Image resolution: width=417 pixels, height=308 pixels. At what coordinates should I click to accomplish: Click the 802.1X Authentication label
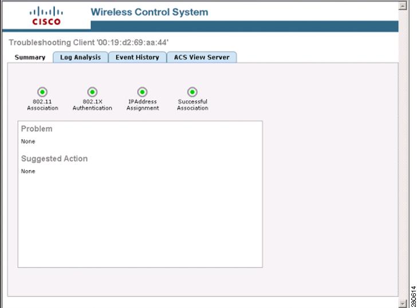(x=92, y=105)
